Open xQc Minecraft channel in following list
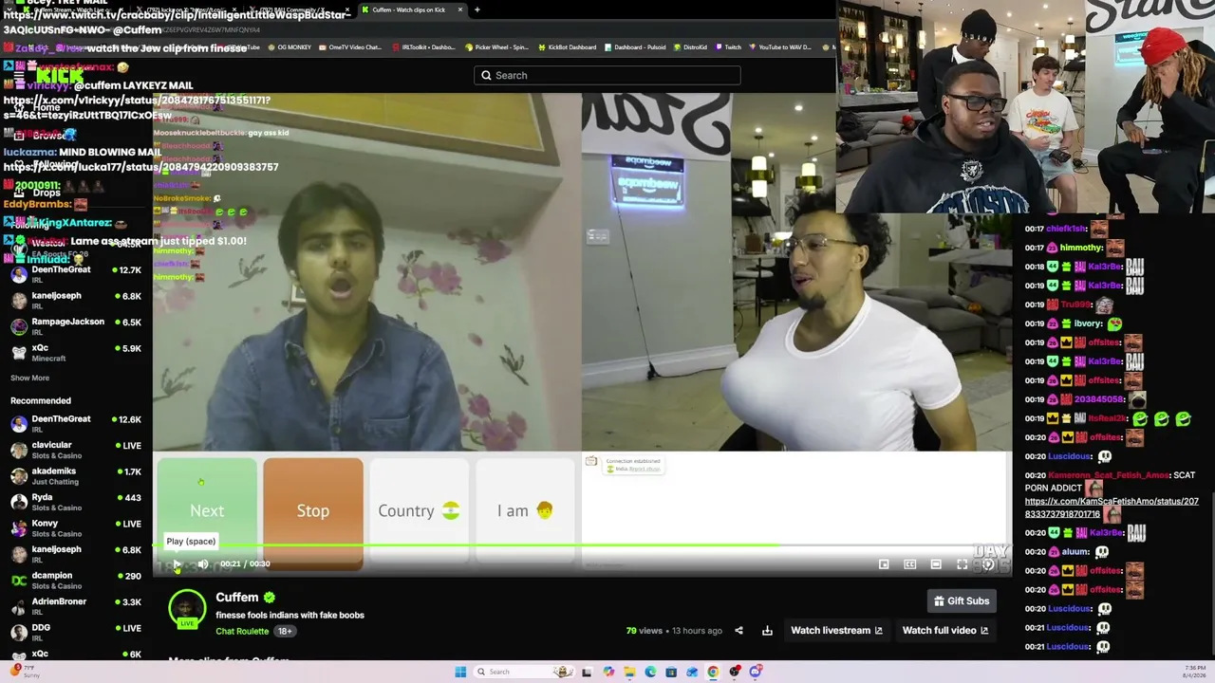The height and width of the screenshot is (683, 1215). tap(76, 352)
